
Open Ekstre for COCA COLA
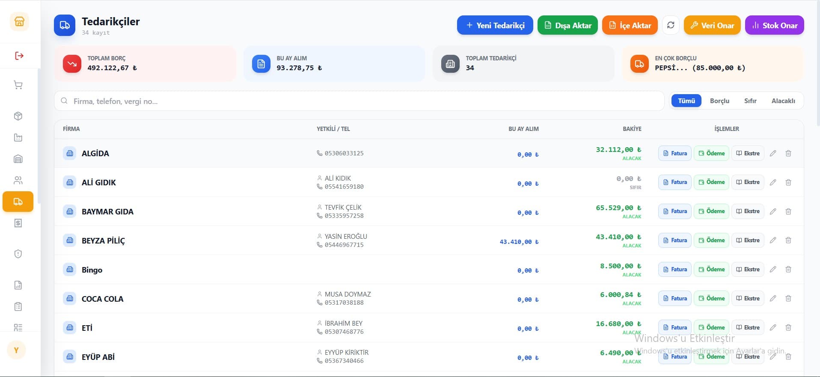[748, 298]
